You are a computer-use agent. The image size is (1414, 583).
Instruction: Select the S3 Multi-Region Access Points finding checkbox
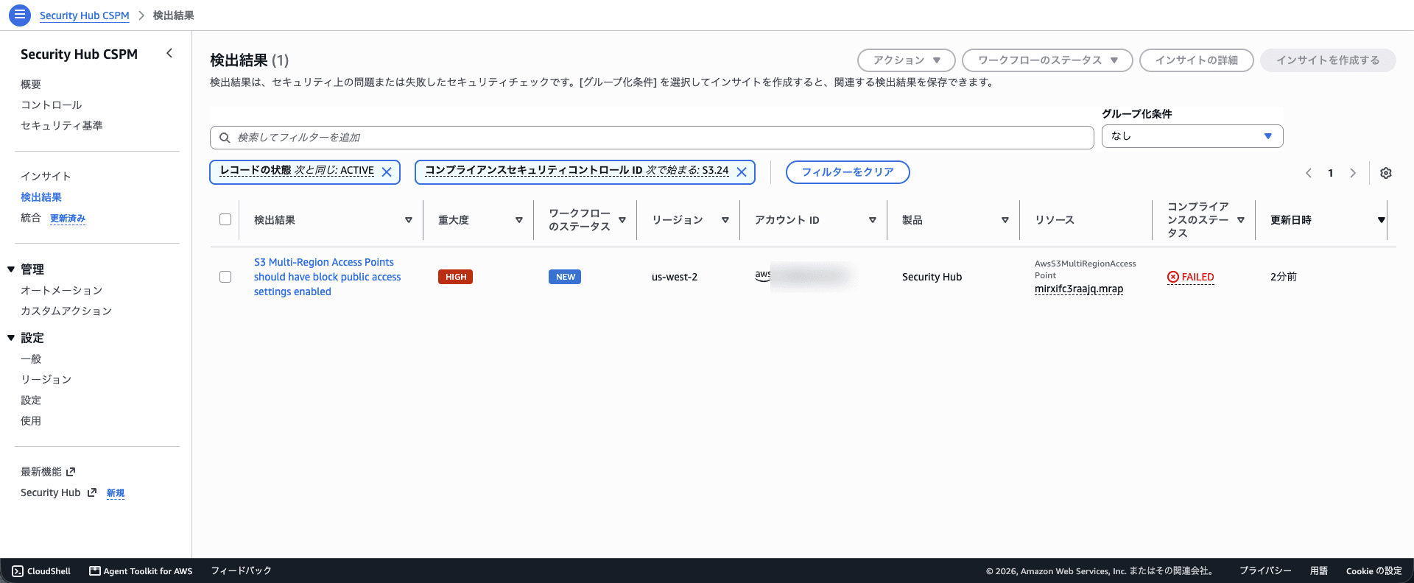coord(225,277)
